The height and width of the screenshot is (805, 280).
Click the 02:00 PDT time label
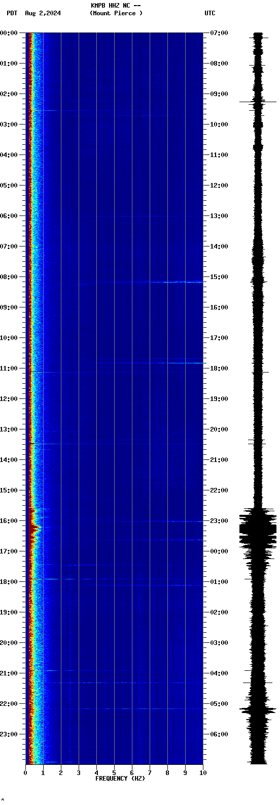click(x=9, y=94)
